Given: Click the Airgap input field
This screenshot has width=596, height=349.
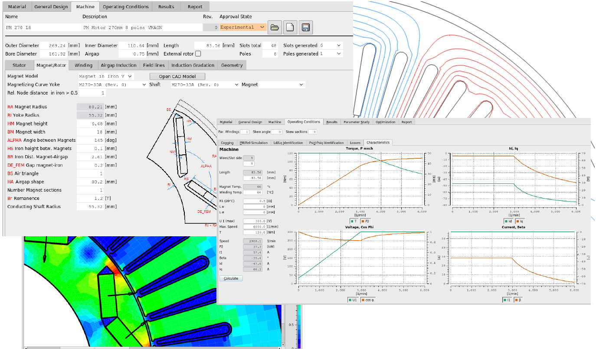Looking at the screenshot, I should (132, 54).
